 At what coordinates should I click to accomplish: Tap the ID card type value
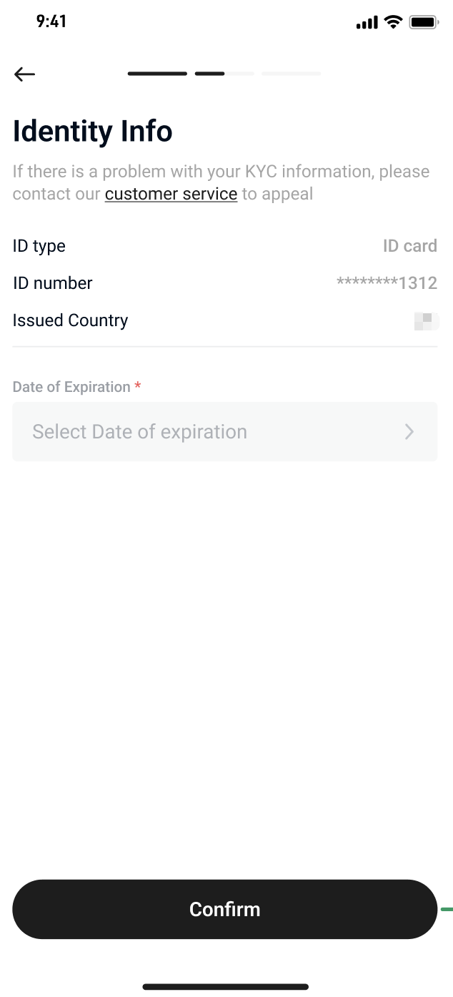[x=409, y=246]
